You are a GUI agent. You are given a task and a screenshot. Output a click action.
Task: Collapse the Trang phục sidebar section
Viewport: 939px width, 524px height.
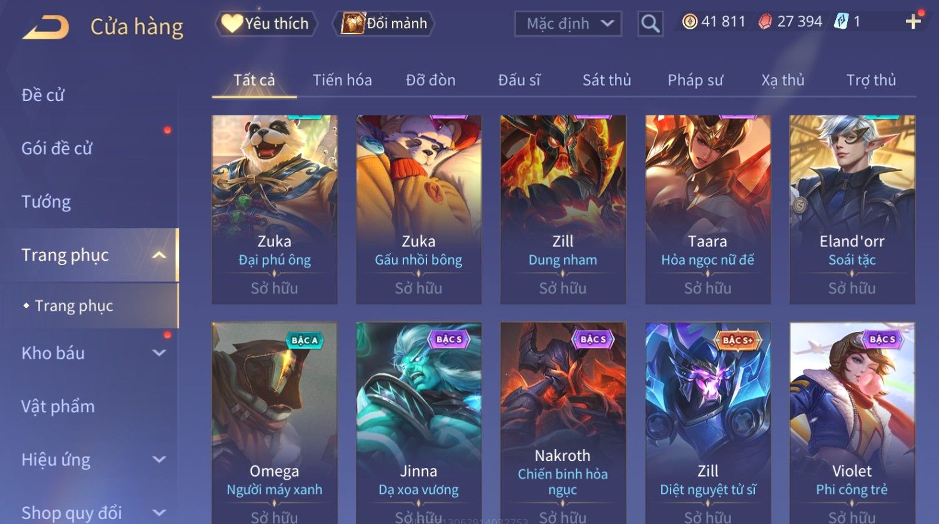click(x=159, y=255)
